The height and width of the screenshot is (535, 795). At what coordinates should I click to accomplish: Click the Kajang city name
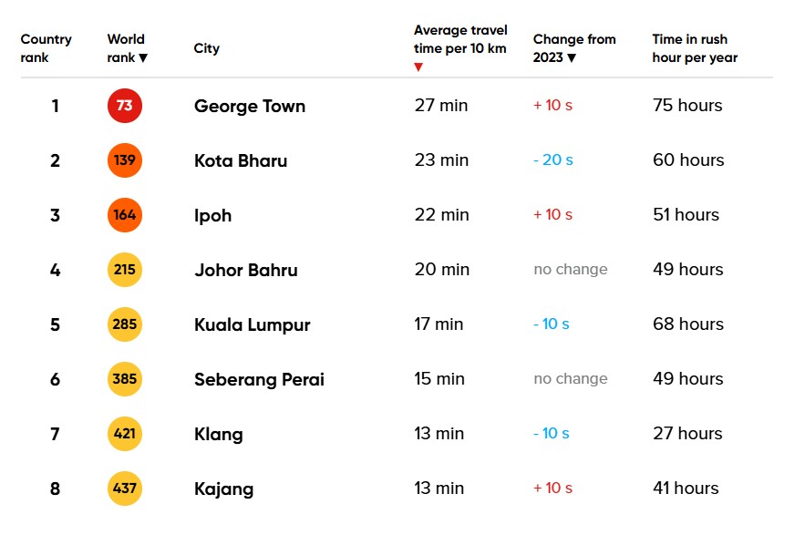[224, 489]
